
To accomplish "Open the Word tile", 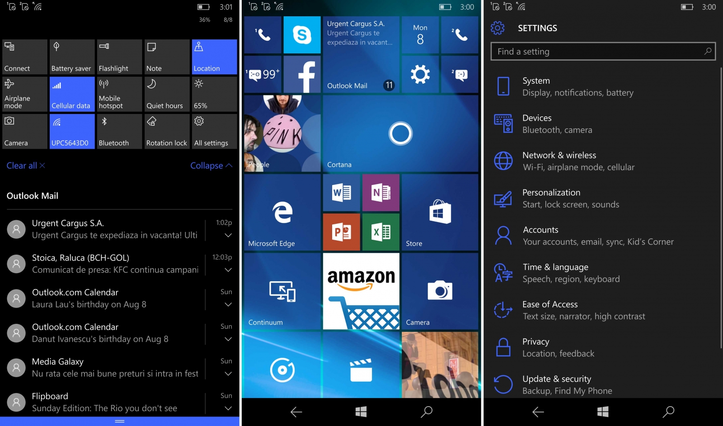I will coord(342,193).
